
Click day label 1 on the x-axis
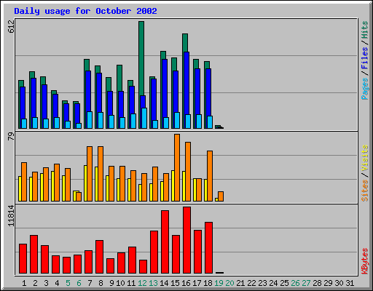[24, 283]
